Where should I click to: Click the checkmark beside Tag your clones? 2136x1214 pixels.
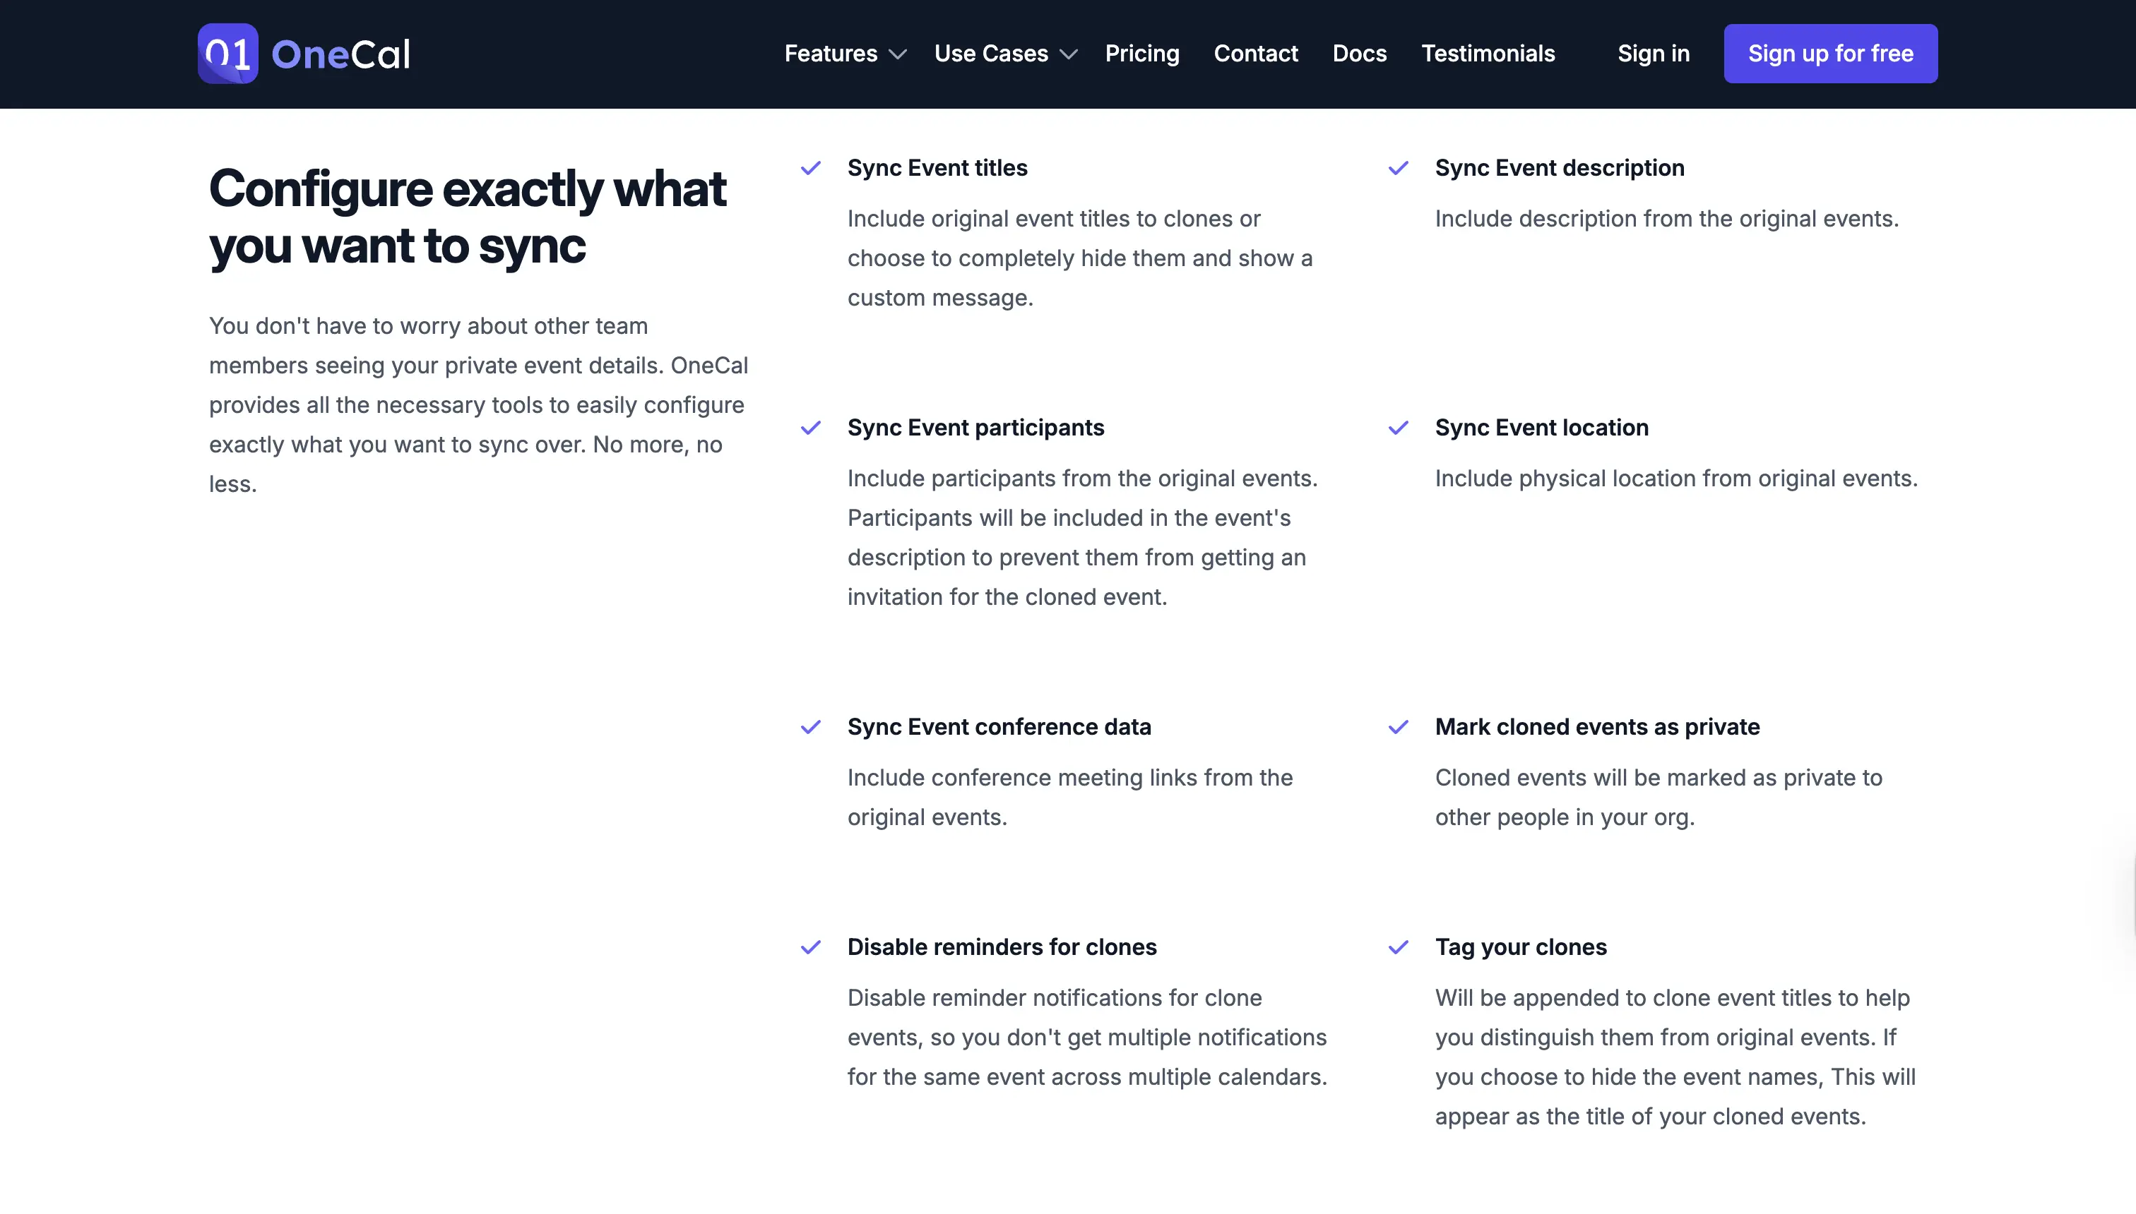pos(1399,948)
